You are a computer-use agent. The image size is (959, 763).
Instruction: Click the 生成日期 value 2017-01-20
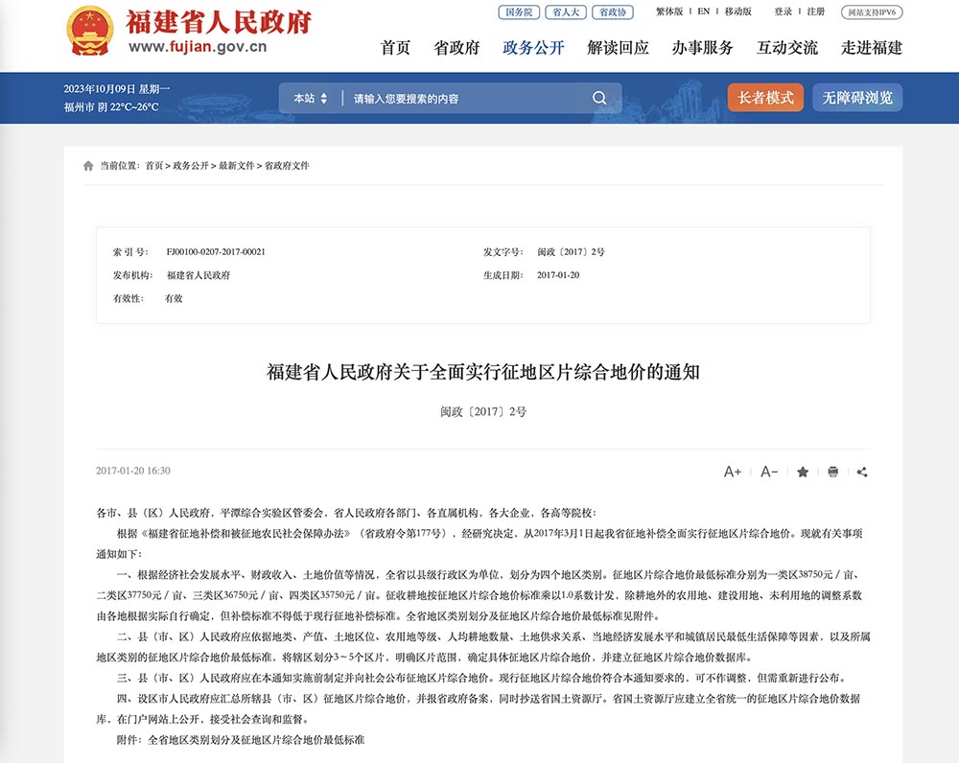click(x=558, y=275)
